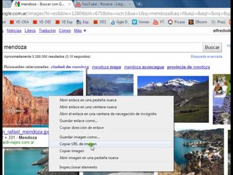
Task: Click the Buscar button
Action: (x=212, y=47)
